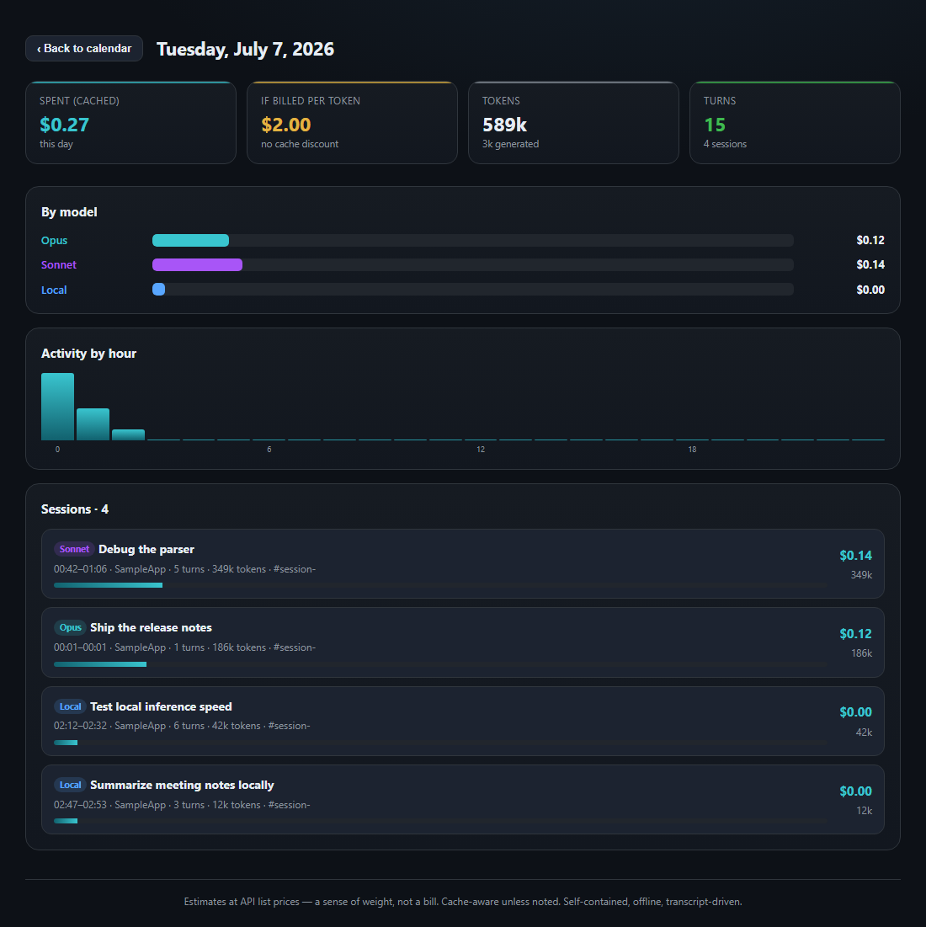Screen dimensions: 926x927
Task: Click the Ship the release notes progress bar
Action: click(440, 664)
